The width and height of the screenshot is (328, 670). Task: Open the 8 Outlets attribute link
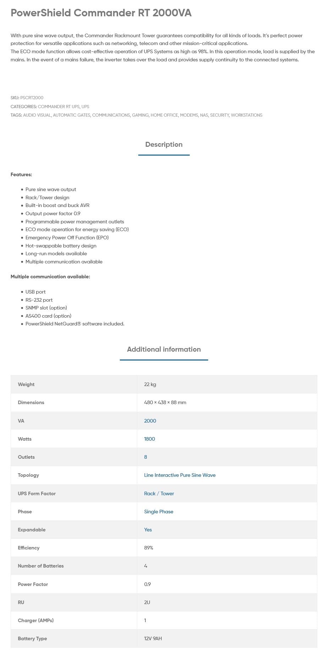click(145, 457)
